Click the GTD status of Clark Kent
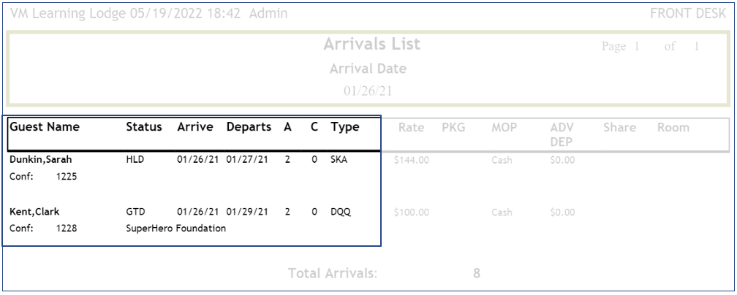 tap(136, 212)
